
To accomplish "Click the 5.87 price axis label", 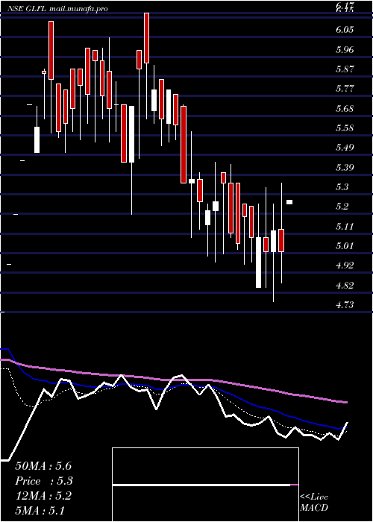I will [345, 69].
